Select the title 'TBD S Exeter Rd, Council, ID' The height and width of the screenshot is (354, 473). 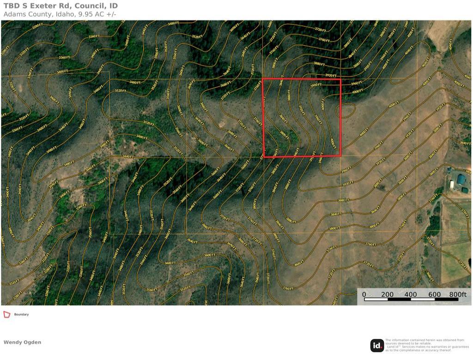61,6
